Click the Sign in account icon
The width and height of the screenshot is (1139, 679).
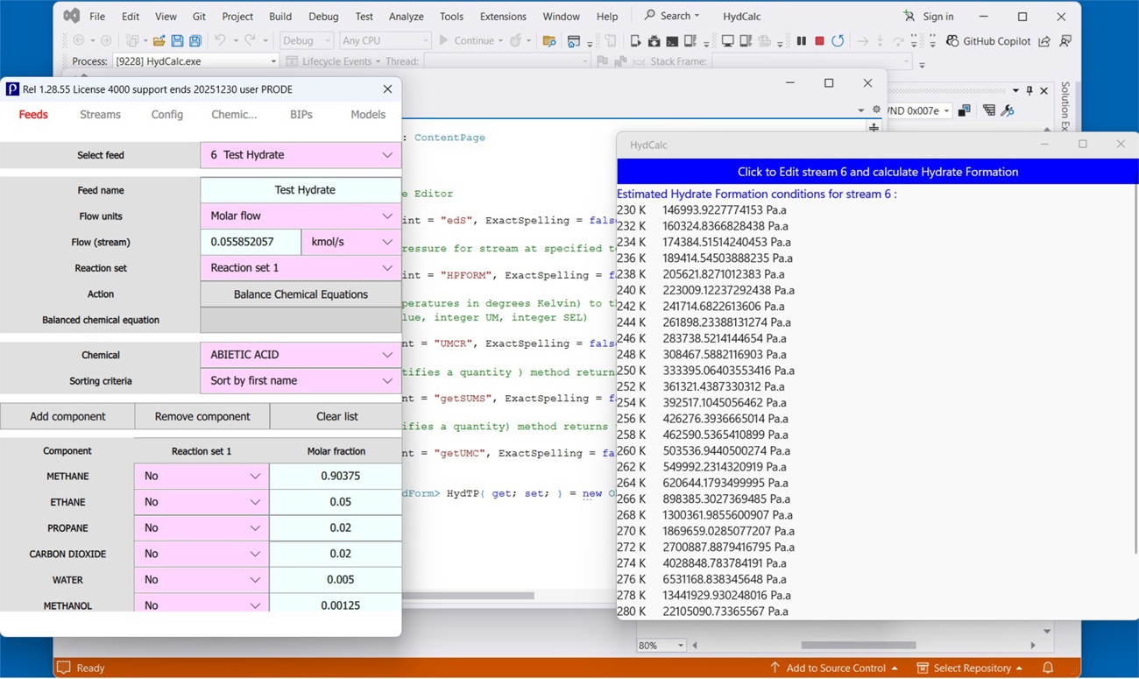[x=909, y=17]
